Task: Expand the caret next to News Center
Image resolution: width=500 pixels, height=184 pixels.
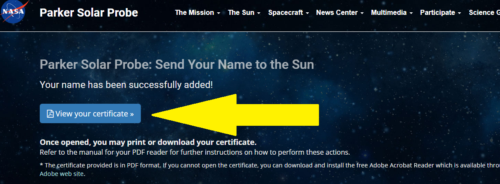Action: point(362,13)
